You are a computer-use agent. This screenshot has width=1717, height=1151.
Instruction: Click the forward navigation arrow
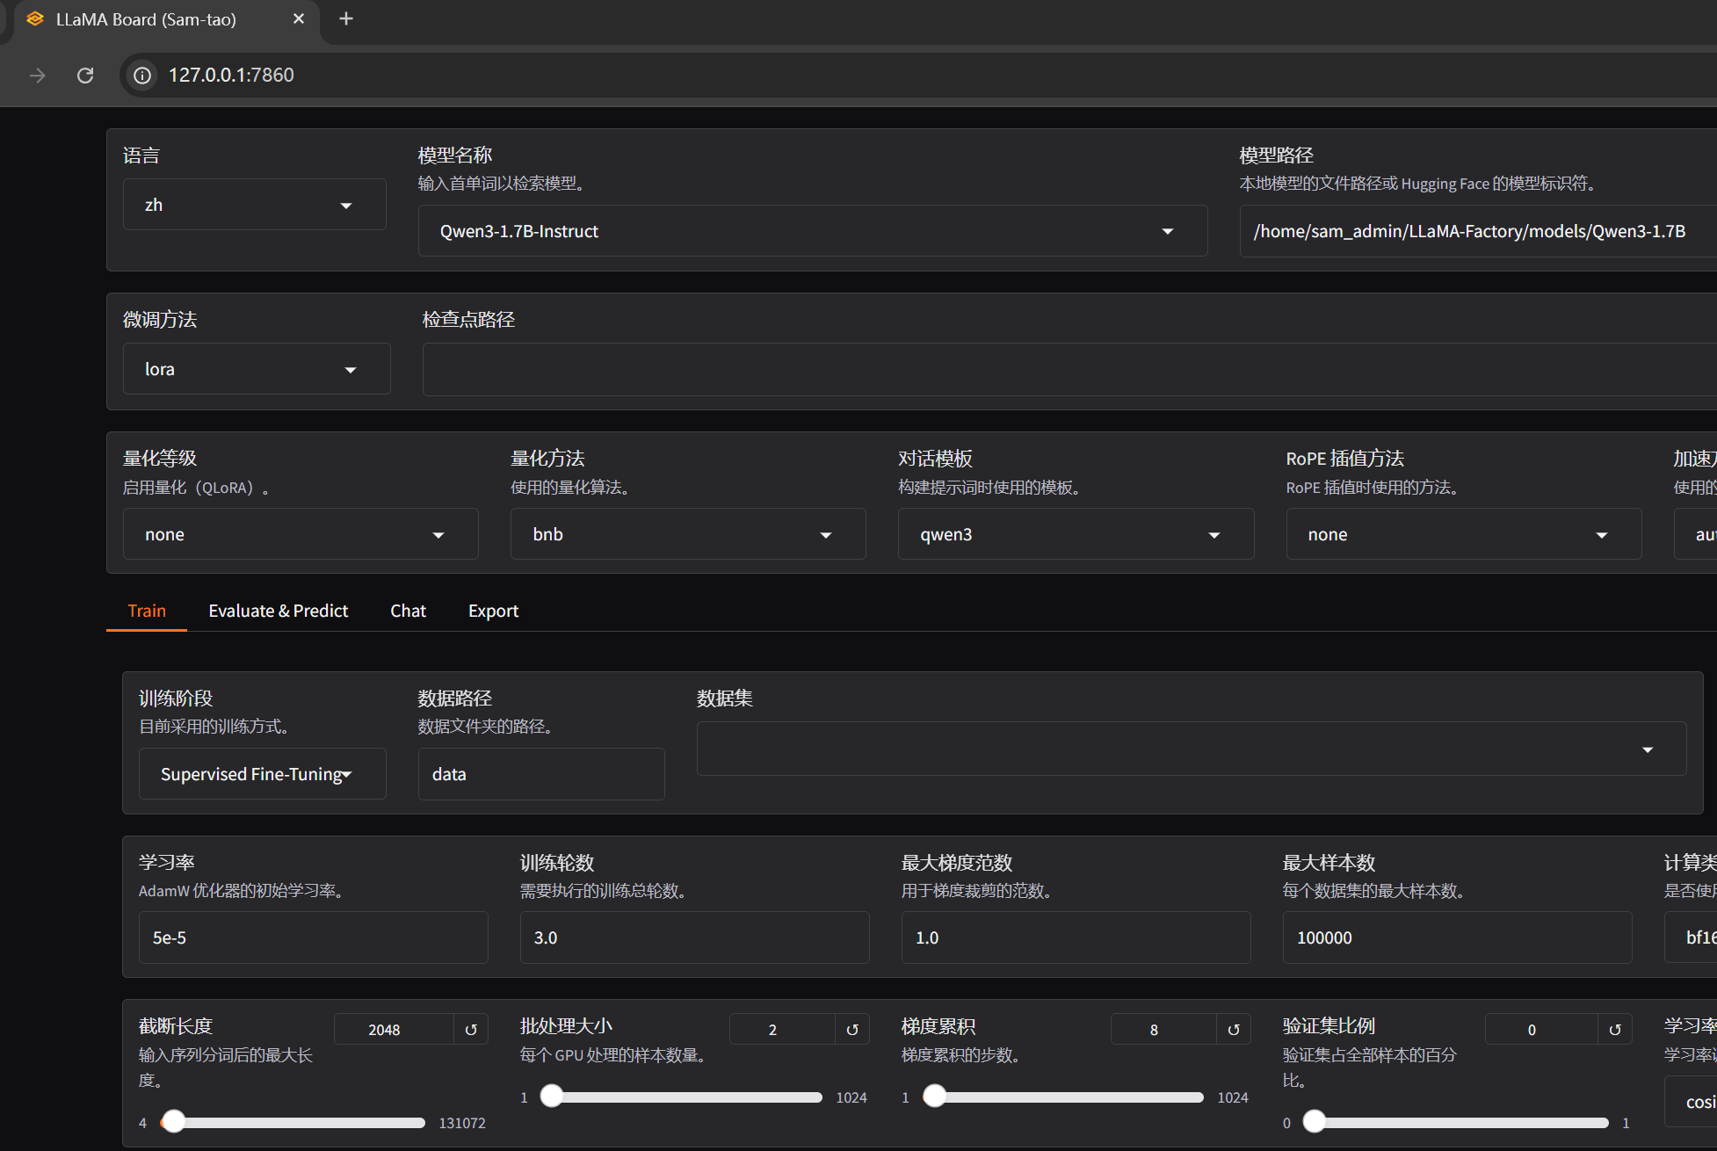point(37,76)
